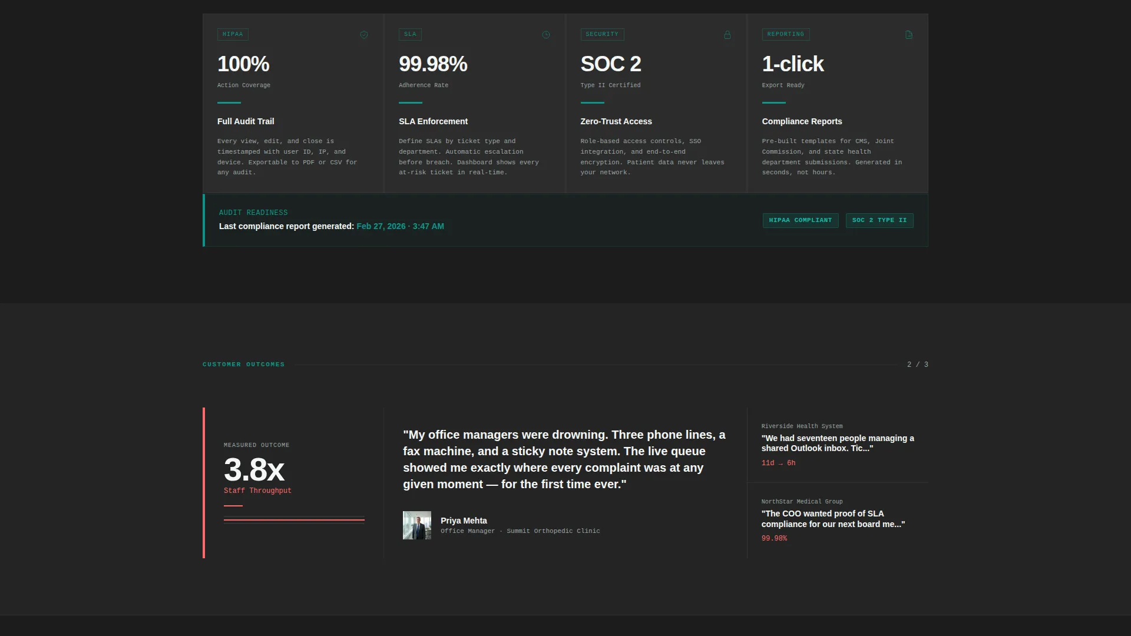Click the Priya Mehta name

point(464,521)
